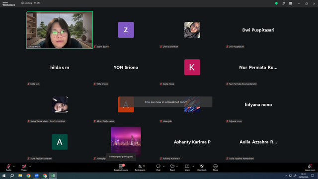Expand chat options arrow beside Chat
318x179 pixels.
pos(164,166)
